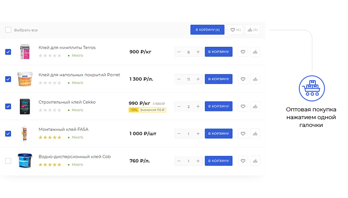Add FASA mounting glue to favorites
The width and height of the screenshot is (348, 198).
click(x=243, y=134)
